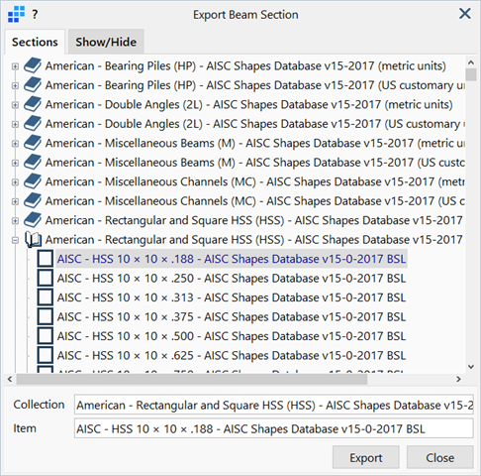Expand Miscellaneous Channels (MC) US customary node

(x=15, y=201)
